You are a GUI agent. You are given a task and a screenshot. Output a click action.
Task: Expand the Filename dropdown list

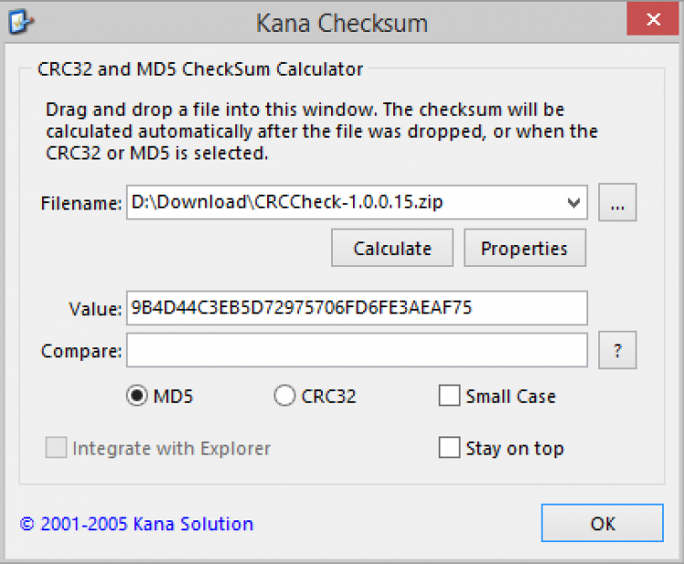(575, 202)
